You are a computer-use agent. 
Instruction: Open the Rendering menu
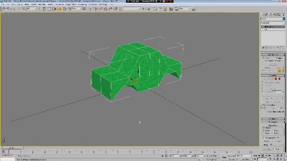tap(83, 4)
